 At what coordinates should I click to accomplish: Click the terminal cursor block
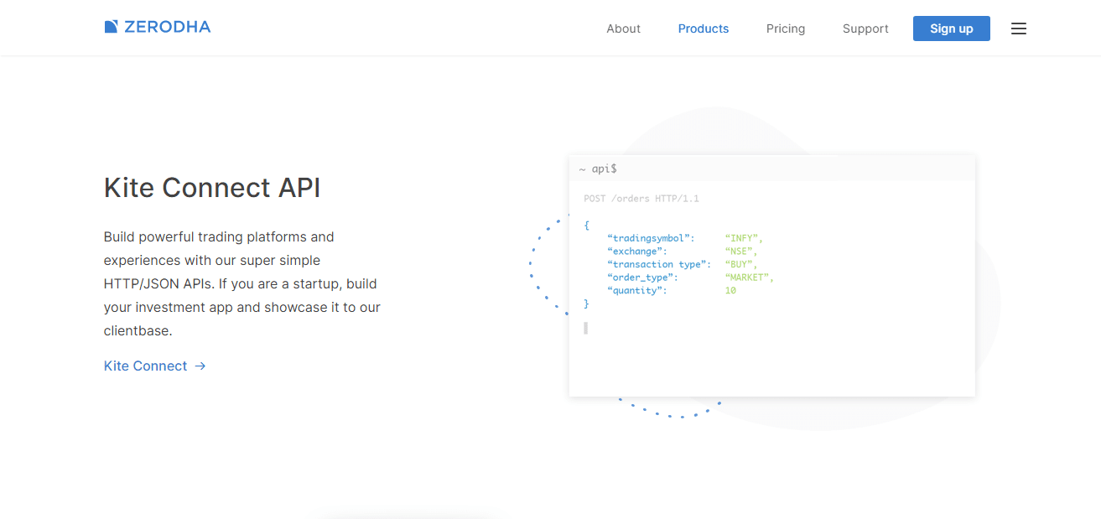coord(585,328)
